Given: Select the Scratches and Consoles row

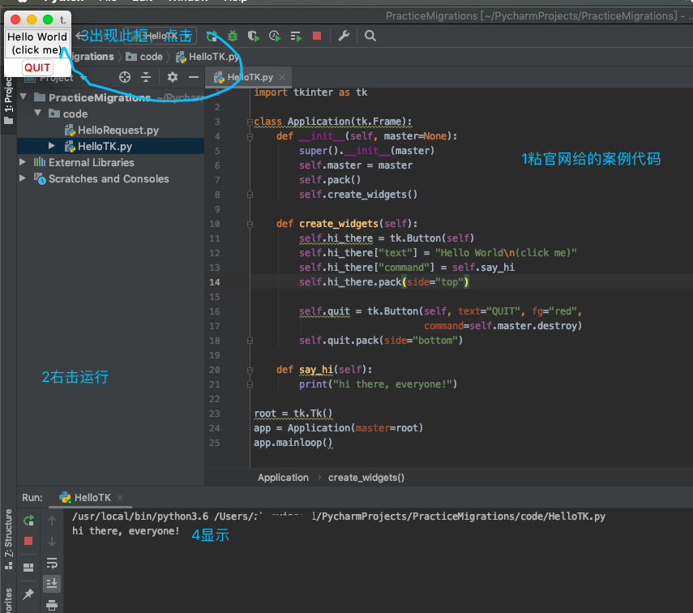Looking at the screenshot, I should click(x=110, y=178).
